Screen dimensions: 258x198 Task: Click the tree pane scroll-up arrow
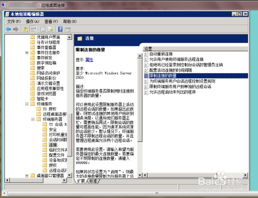tap(70, 37)
